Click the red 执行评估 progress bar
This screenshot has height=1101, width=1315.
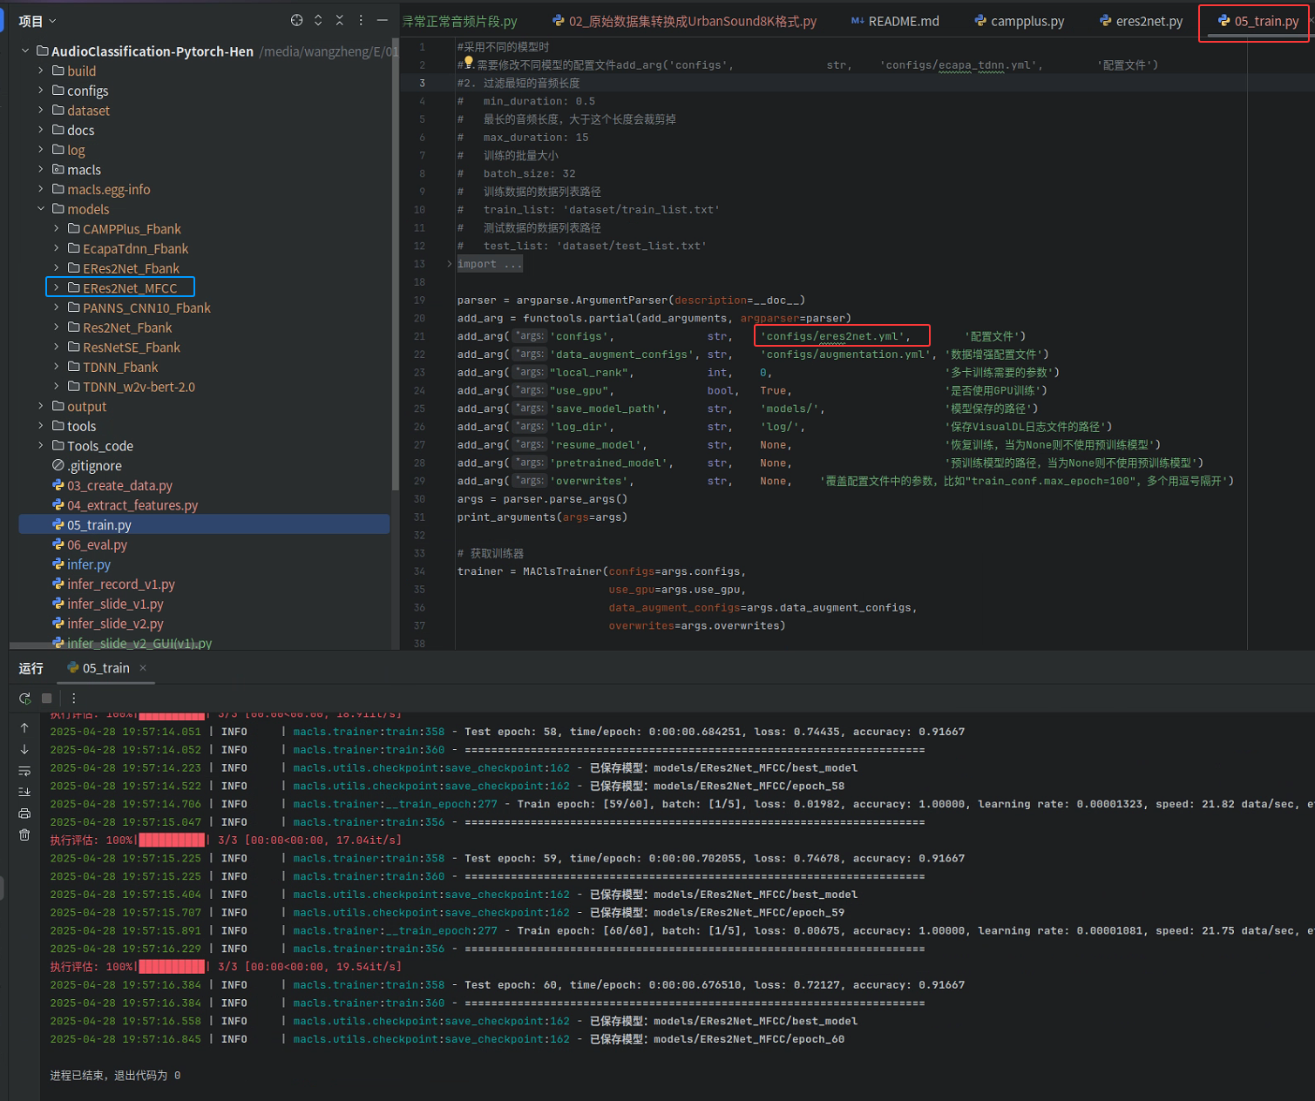coord(171,840)
